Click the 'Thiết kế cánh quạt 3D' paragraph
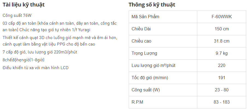 60,41
